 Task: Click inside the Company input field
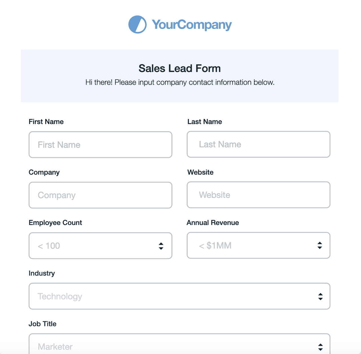[100, 195]
